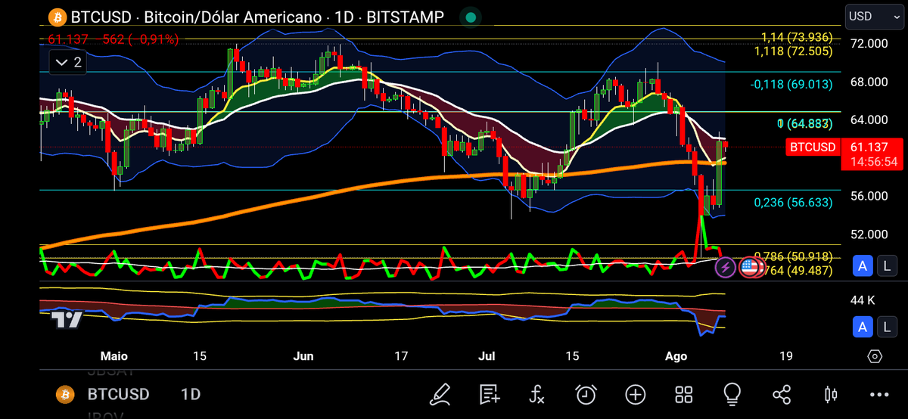
Task: Click the 68.000 price axis value
Action: [869, 82]
